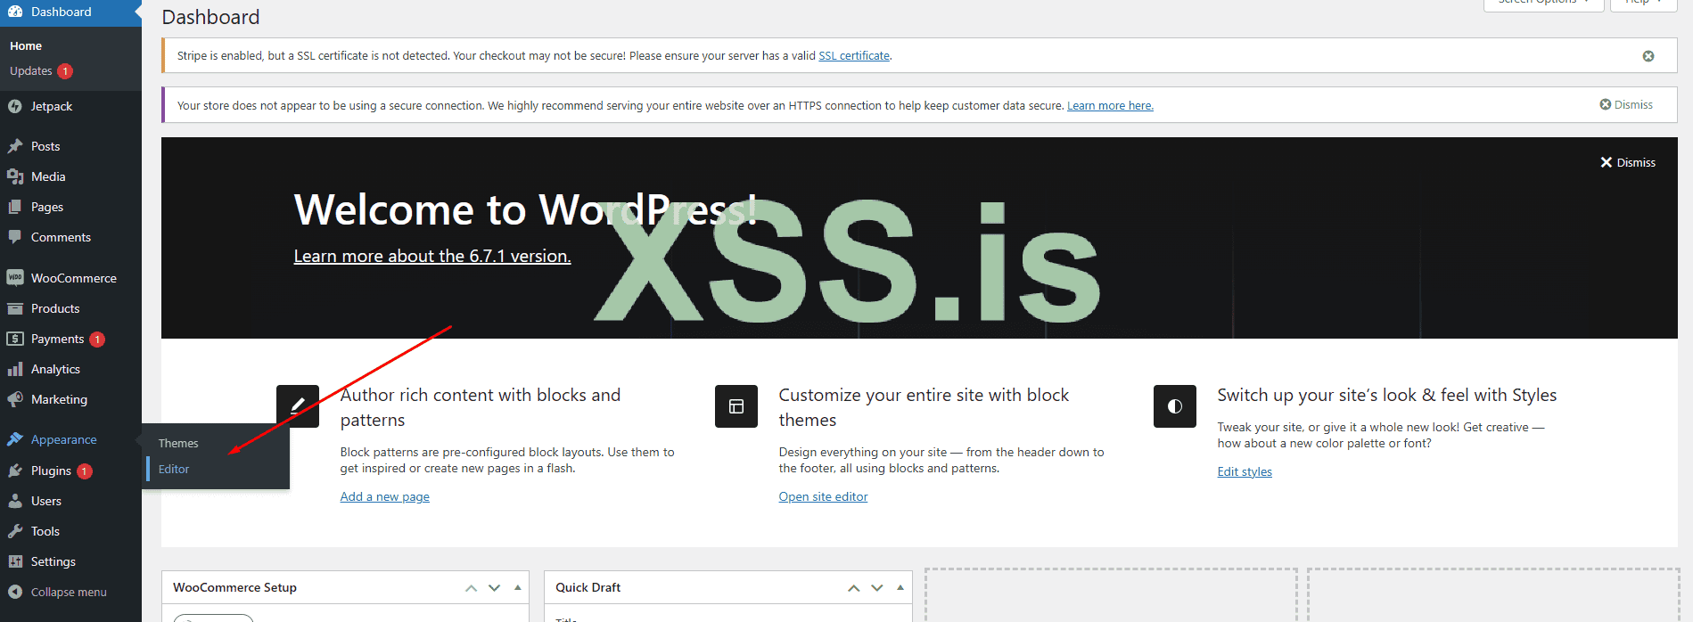Click the 'Welcome to WordPress!' heading
The image size is (1693, 622).
point(525,209)
